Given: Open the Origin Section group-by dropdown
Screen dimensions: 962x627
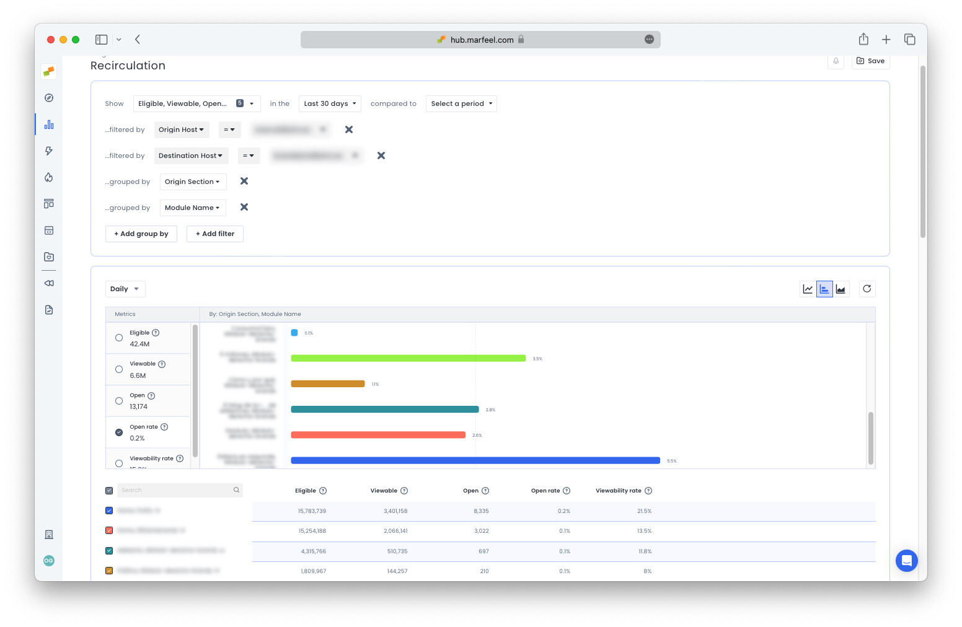Looking at the screenshot, I should pos(193,182).
